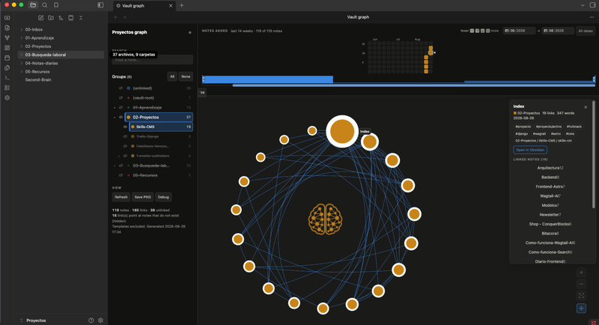Viewport: 599px width, 325px height.
Task: Select the fit-to-screen zoom icon
Action: click(581, 296)
